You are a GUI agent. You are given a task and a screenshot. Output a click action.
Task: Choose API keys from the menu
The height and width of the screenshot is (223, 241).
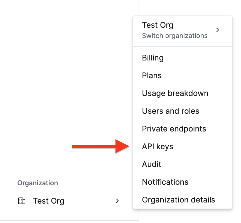coord(158,147)
